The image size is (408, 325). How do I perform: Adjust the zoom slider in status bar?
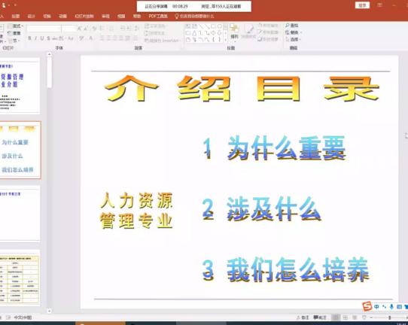tap(389, 317)
